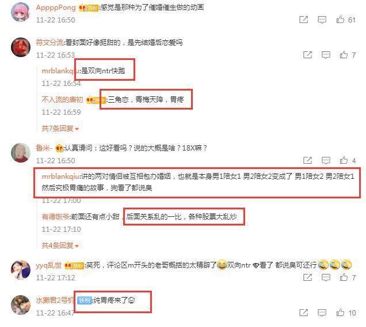366x327 pixels.
Task: Reply to AppppPong's comment
Action: tap(322, 20)
